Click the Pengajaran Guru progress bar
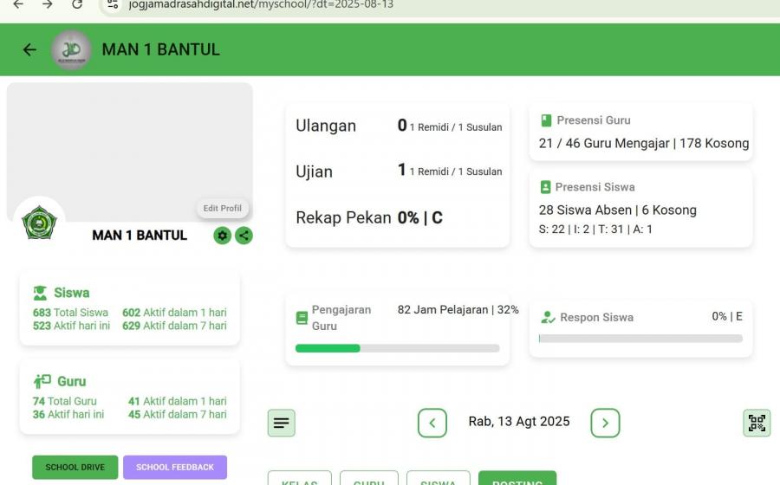The image size is (780, 485). tap(398, 348)
